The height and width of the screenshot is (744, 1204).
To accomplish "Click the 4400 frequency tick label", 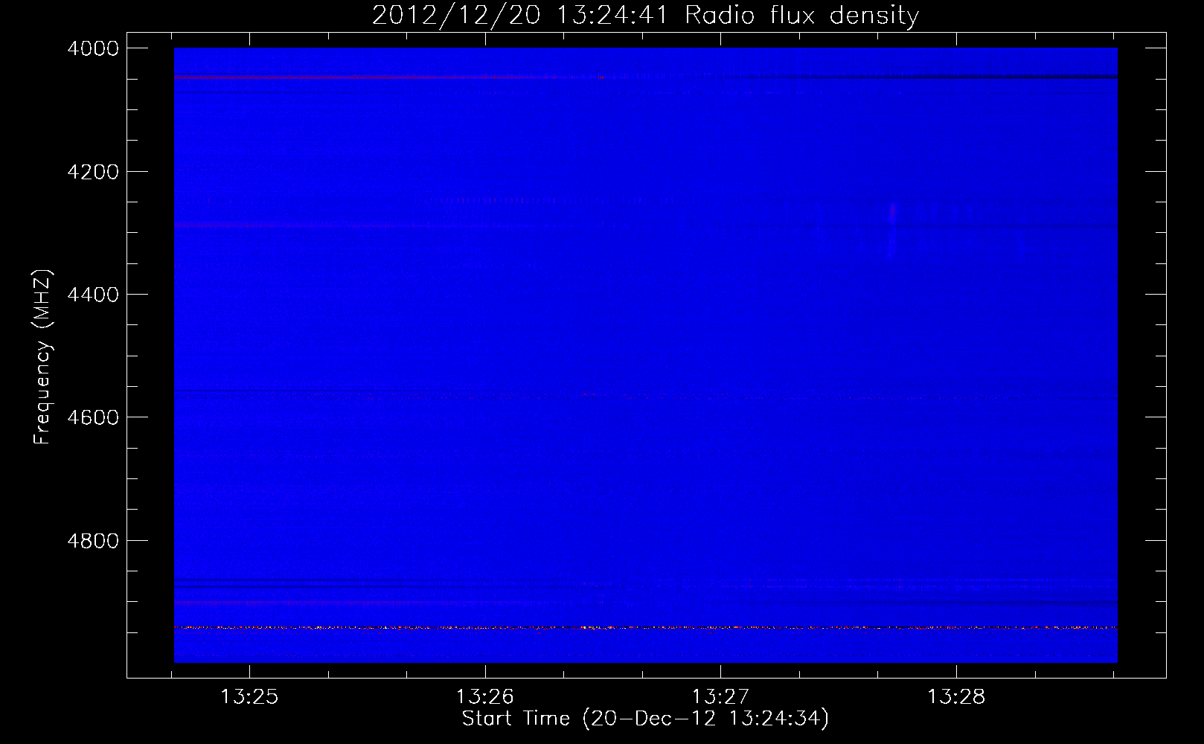I will tap(93, 295).
